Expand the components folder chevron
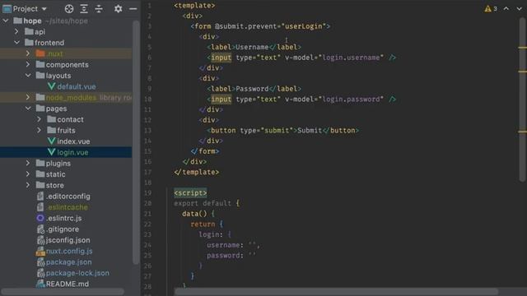Viewport: 527px width, 296px height. point(28,64)
